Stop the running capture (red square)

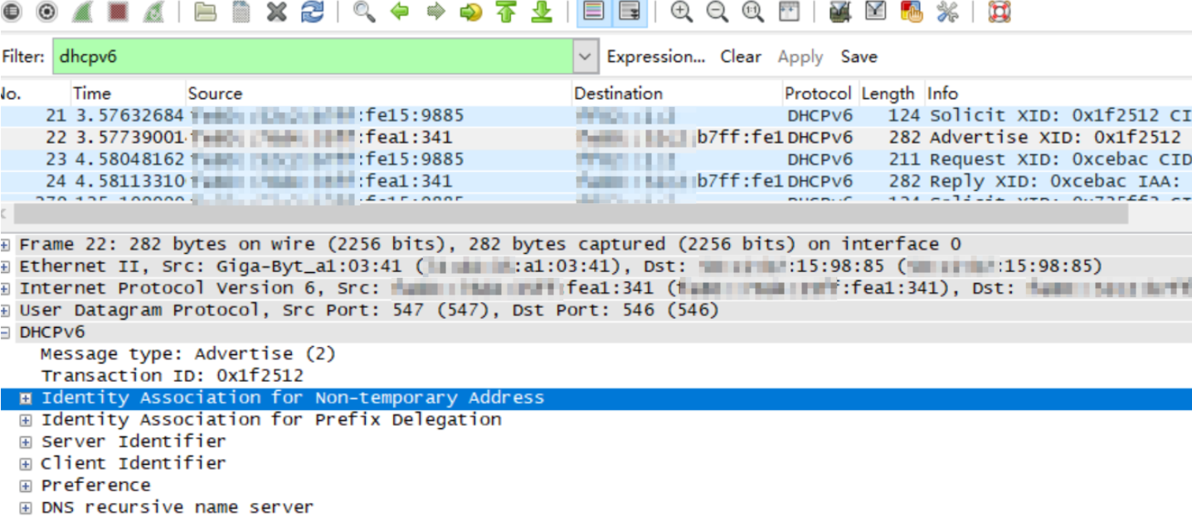click(118, 12)
